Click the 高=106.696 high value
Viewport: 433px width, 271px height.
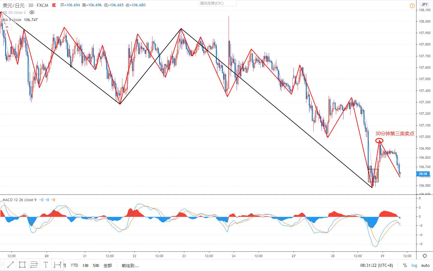(92, 5)
